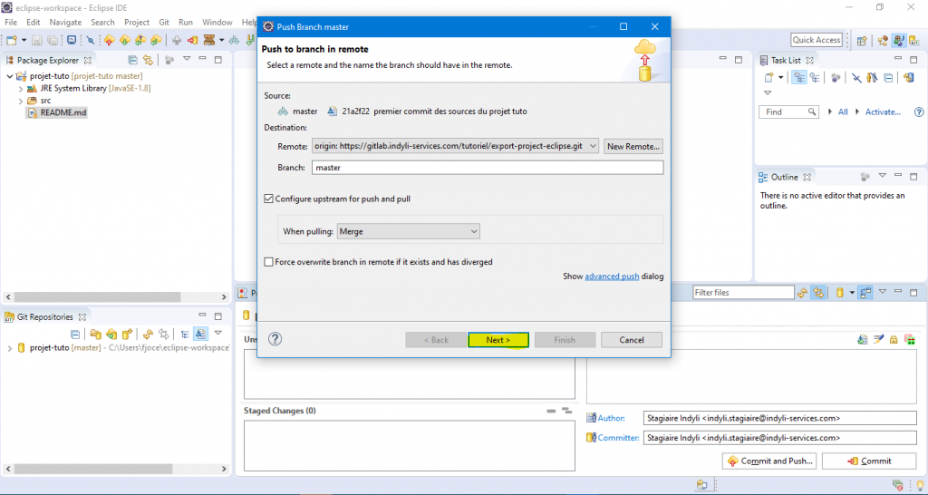Viewport: 928px width, 495px height.
Task: Check Force overwrite branch in remote
Action: point(268,262)
